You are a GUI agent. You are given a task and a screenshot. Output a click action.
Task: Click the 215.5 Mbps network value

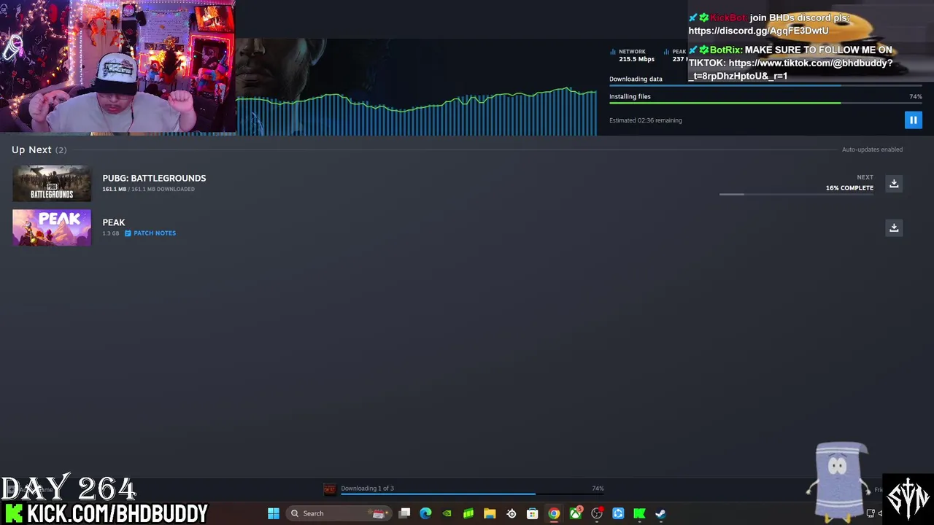coord(636,59)
